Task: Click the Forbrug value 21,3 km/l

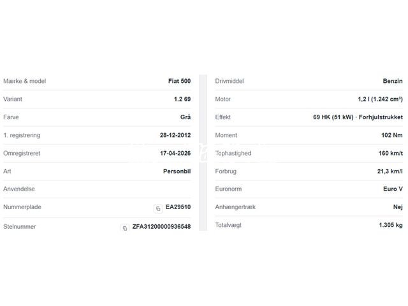Action: point(390,171)
